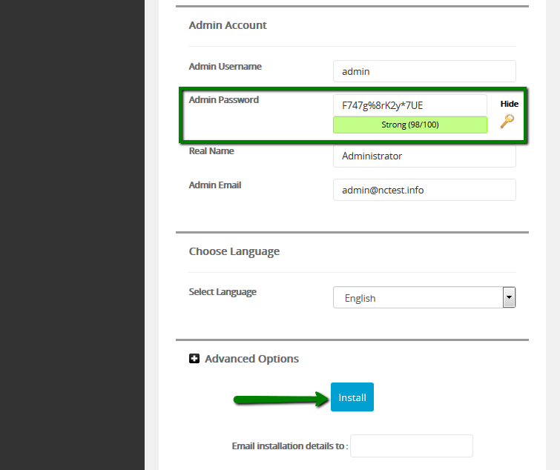This screenshot has height=470, width=560.
Task: Click the Admin Account section heading
Action: [228, 25]
